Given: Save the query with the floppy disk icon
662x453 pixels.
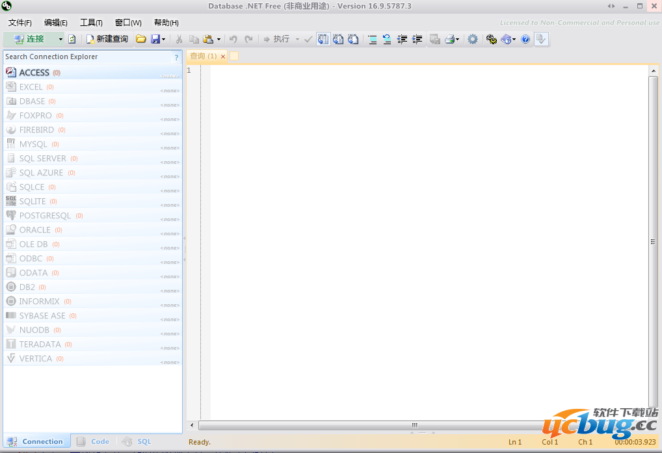Looking at the screenshot, I should point(155,39).
